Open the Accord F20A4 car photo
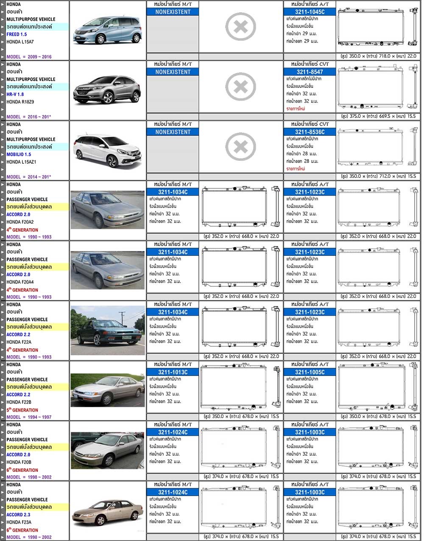The width and height of the screenshot is (424, 541). [108, 270]
